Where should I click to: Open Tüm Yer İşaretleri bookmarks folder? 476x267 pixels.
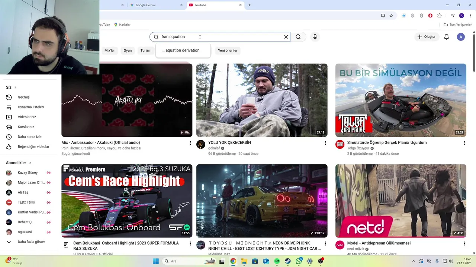[458, 25]
